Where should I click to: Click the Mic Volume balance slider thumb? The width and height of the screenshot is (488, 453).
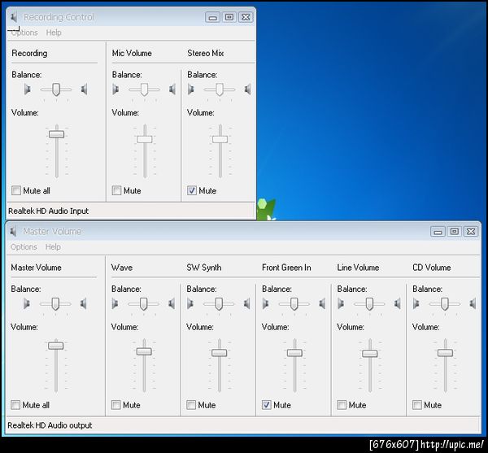(144, 89)
